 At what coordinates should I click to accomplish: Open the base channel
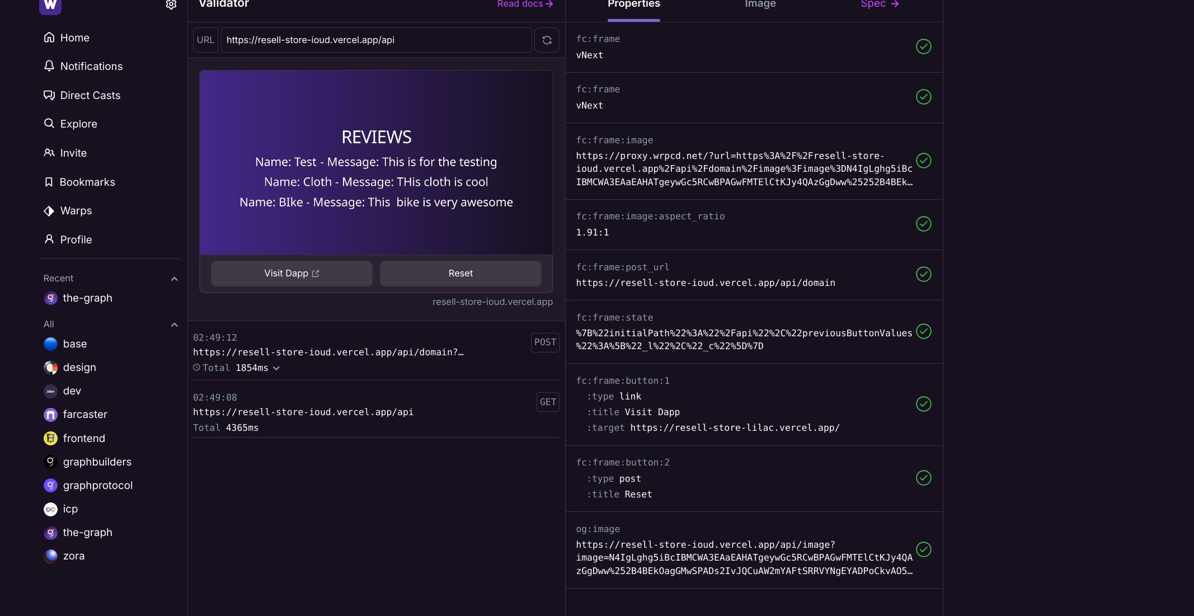(65, 344)
